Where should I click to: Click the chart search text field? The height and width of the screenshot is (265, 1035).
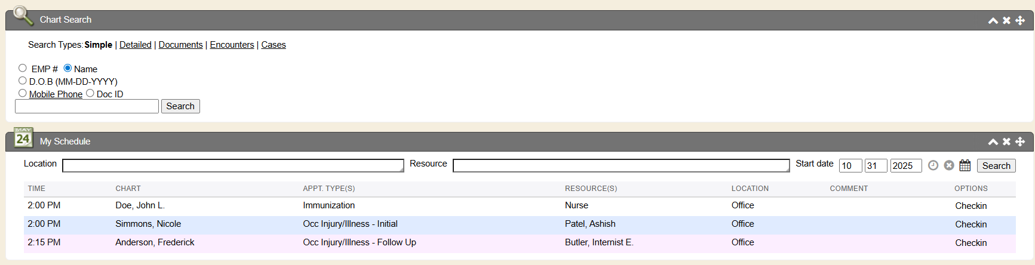(x=87, y=106)
